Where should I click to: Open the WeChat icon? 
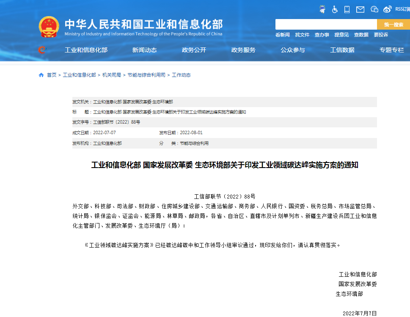click(x=374, y=9)
